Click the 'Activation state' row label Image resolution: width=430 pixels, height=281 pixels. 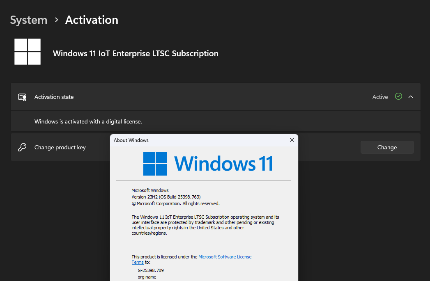[x=54, y=97]
